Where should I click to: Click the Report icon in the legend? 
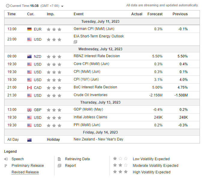pyautogui.click(x=59, y=166)
